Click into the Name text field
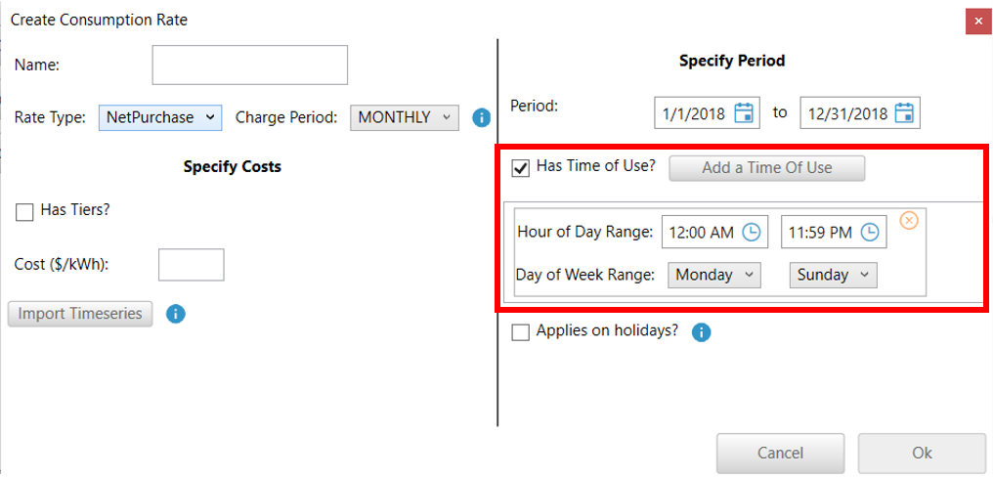This screenshot has height=478, width=993. (249, 65)
